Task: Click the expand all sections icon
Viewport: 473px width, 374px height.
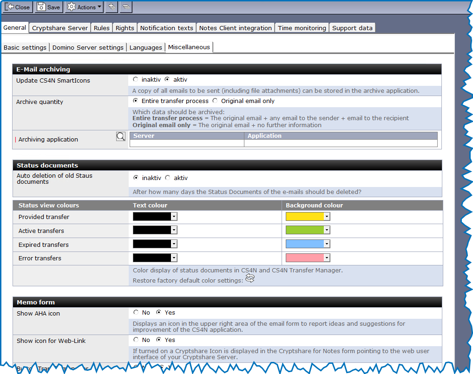Action: pyautogui.click(x=112, y=7)
